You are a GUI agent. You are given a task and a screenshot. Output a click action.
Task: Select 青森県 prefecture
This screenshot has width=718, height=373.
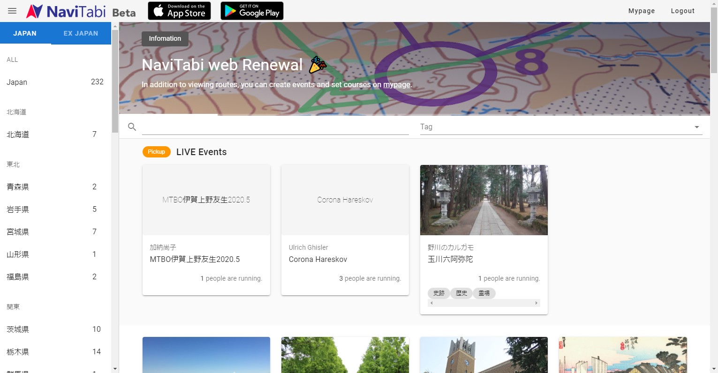click(55, 187)
